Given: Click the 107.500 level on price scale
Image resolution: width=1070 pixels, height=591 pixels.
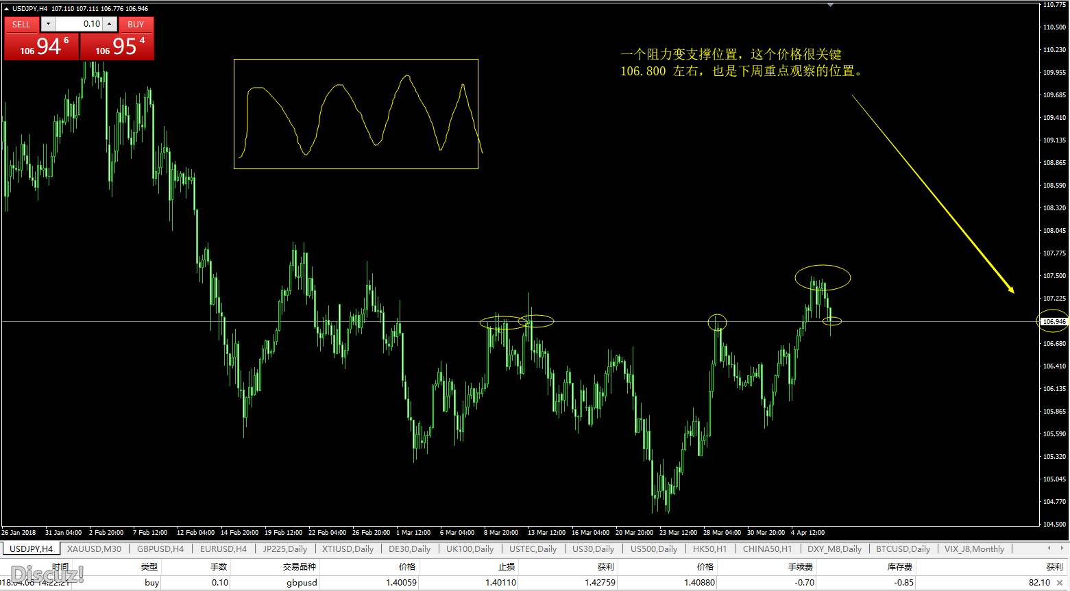Looking at the screenshot, I should coord(1054,276).
